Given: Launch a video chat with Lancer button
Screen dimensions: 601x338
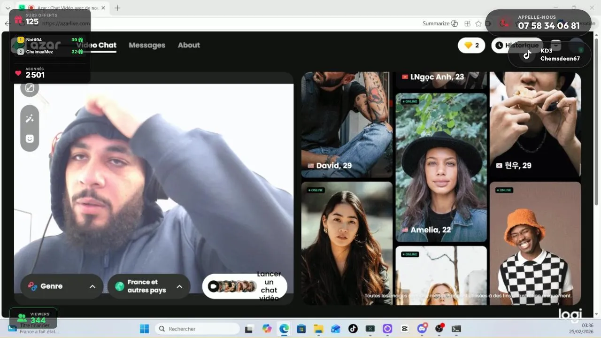Looking at the screenshot, I should click(245, 286).
